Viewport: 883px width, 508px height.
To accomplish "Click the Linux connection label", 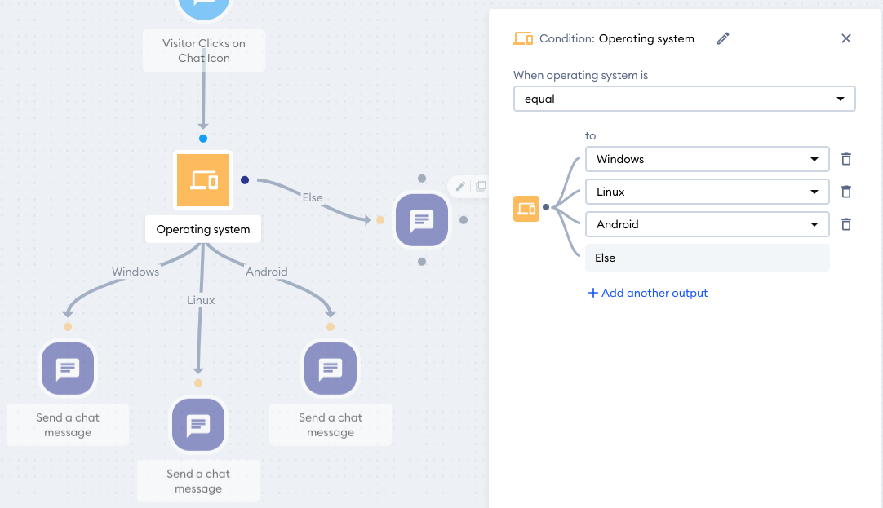I will click(201, 300).
